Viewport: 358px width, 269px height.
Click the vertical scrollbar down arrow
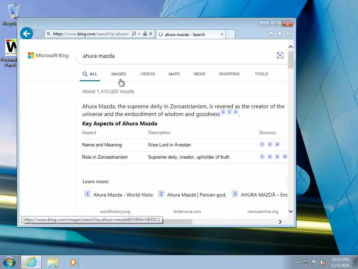[x=291, y=211]
